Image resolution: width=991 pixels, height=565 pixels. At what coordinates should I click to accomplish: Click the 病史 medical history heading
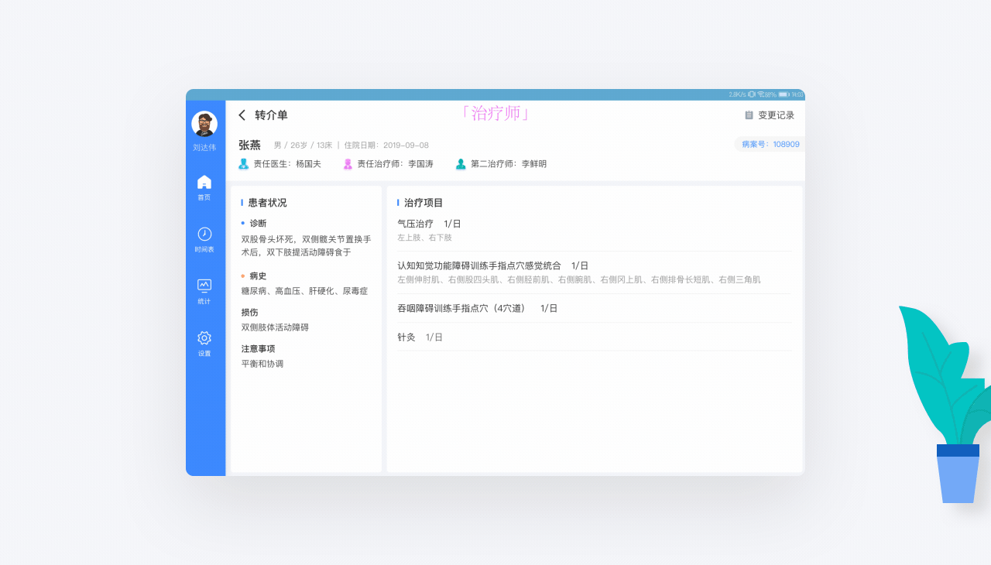click(x=258, y=276)
